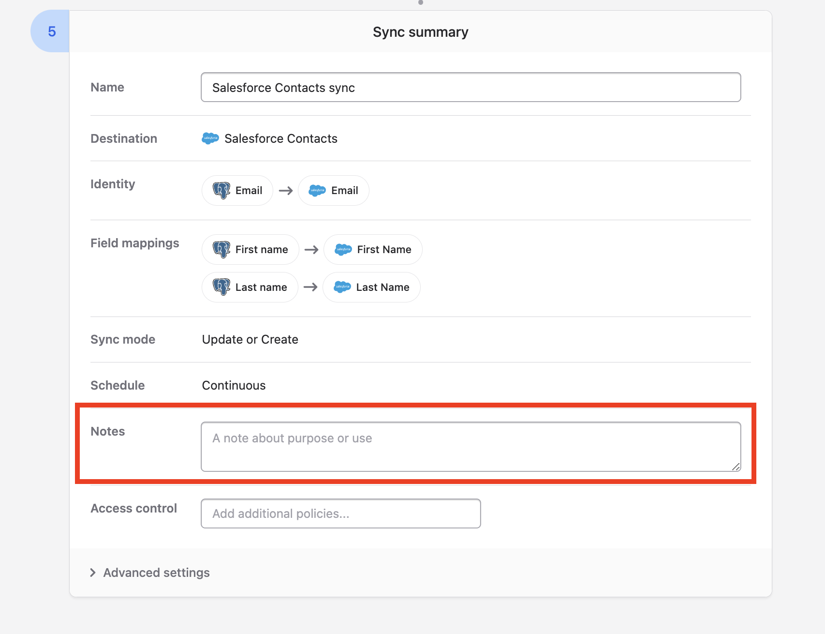Image resolution: width=825 pixels, height=634 pixels.
Task: Click the Access control policies field
Action: (x=340, y=513)
